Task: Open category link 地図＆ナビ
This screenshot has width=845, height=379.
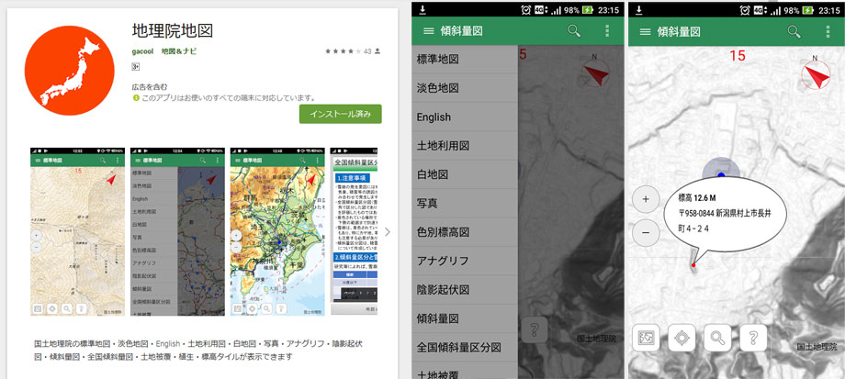Action: 179,51
